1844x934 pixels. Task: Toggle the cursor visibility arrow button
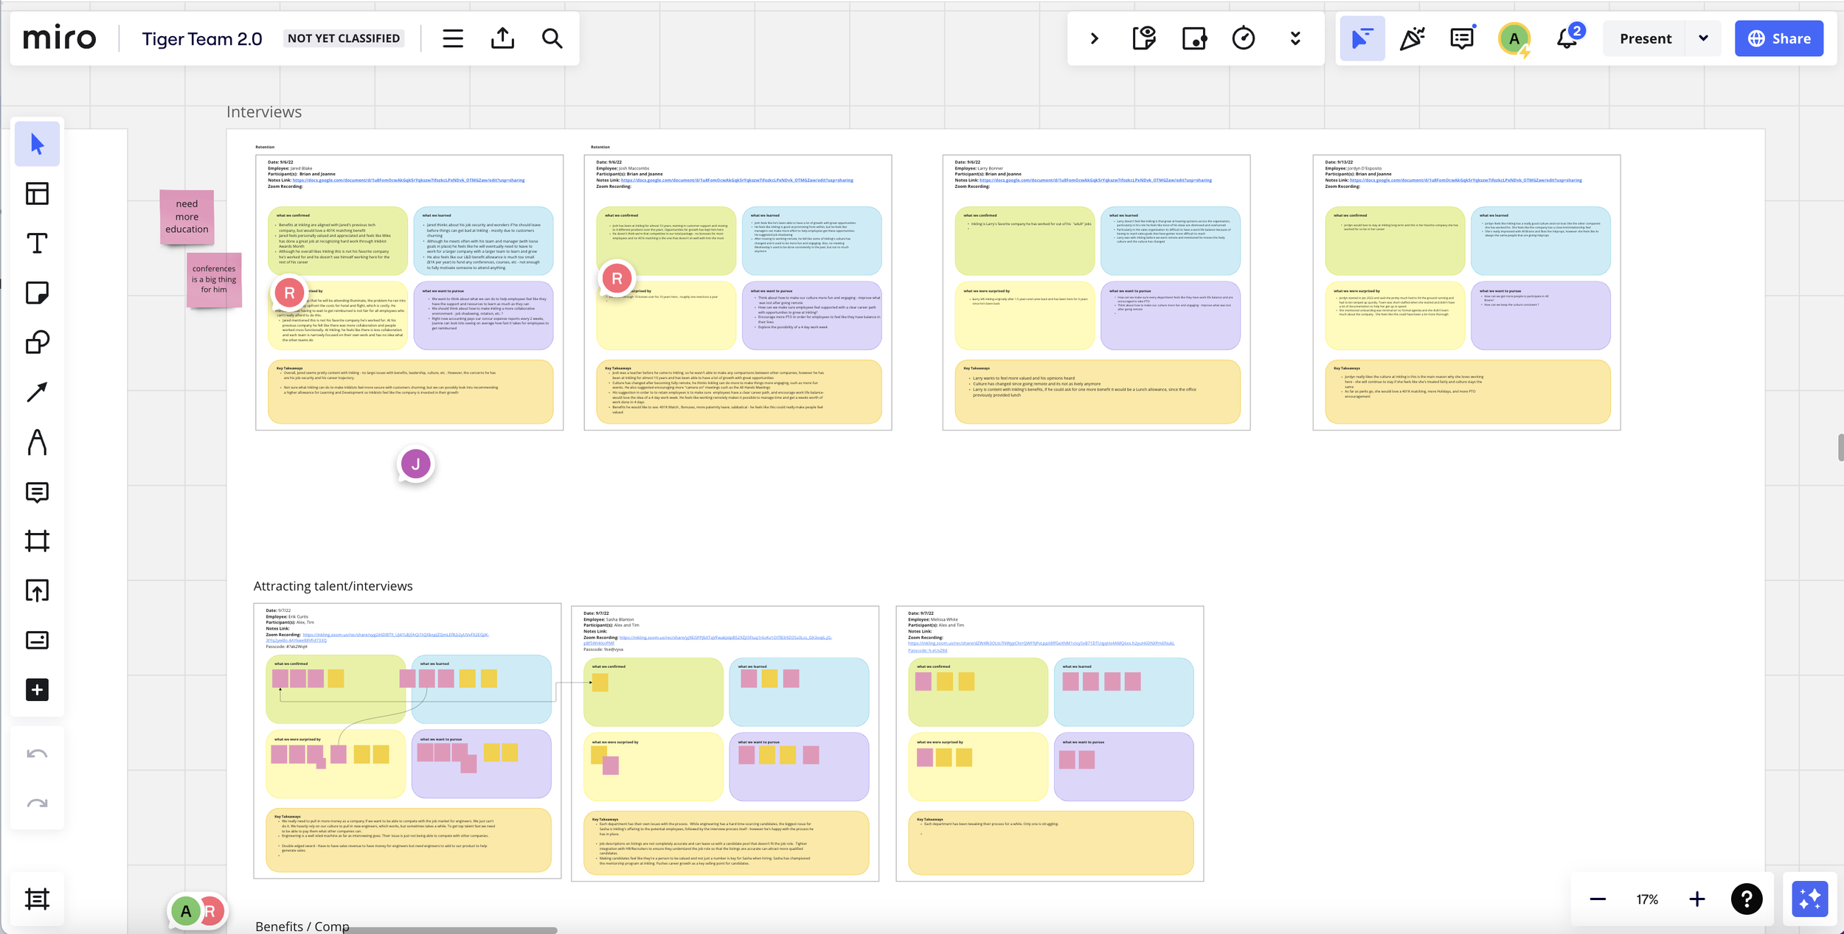click(x=1362, y=38)
